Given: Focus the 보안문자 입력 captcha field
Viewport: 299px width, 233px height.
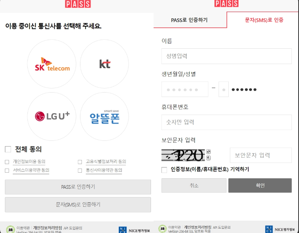Looking at the screenshot, I should pos(261,155).
